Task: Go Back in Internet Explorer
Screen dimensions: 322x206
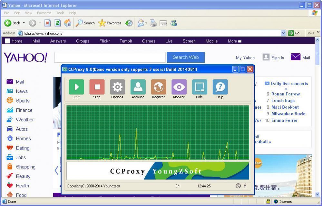Action: click(12, 23)
